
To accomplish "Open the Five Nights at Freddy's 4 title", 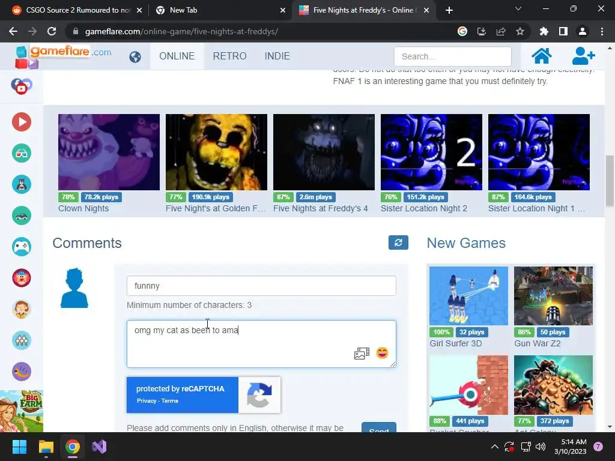I will tap(321, 208).
